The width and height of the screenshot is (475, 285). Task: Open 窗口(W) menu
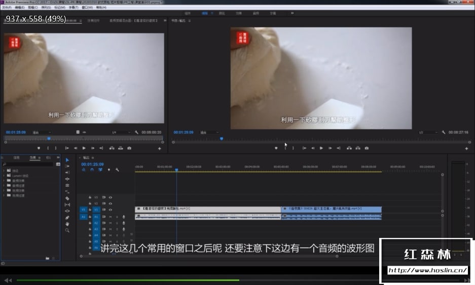point(87,7)
